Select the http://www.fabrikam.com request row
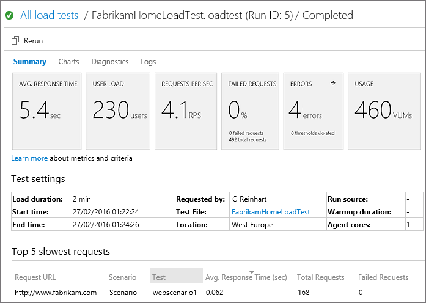 point(56,293)
